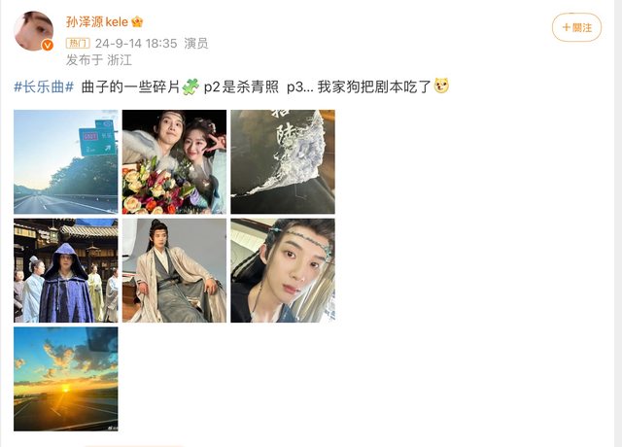Open the highway road sign photo
The image size is (622, 447).
(x=66, y=162)
